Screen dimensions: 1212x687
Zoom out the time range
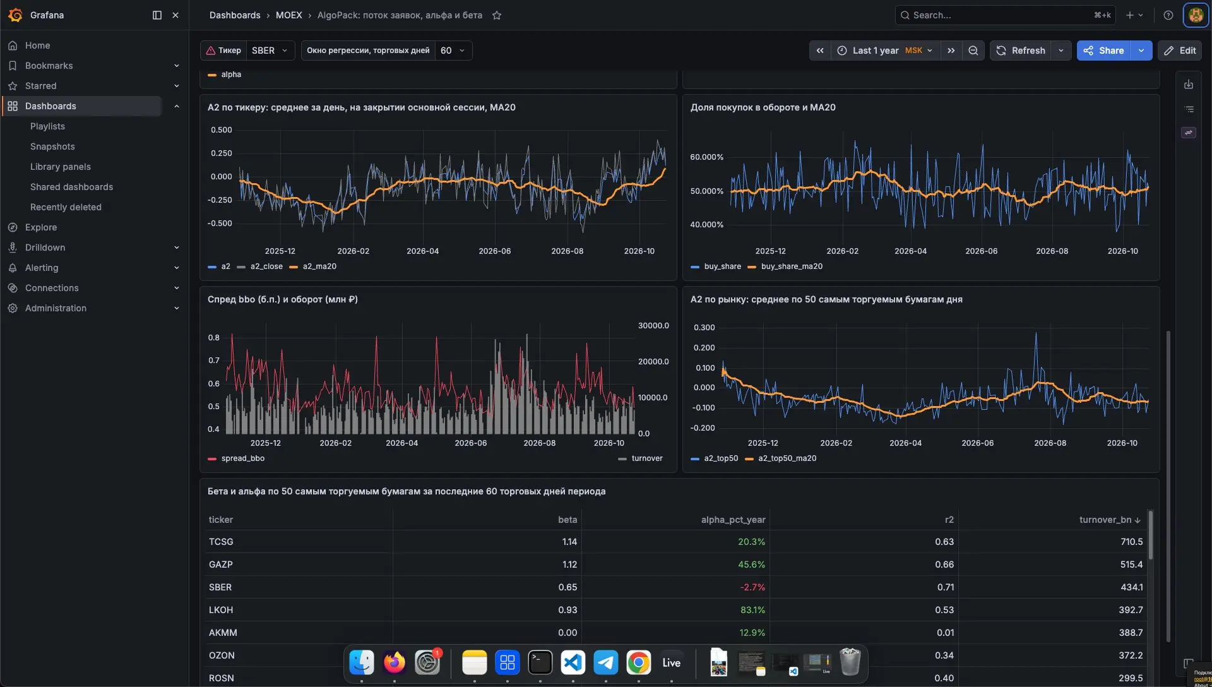973,51
